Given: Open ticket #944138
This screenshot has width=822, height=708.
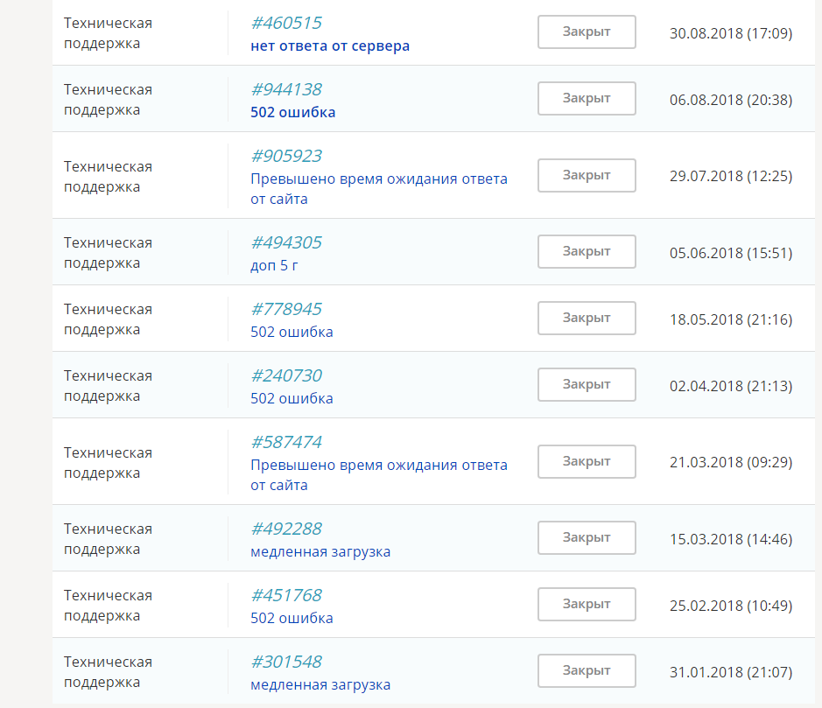Looking at the screenshot, I should point(286,89).
